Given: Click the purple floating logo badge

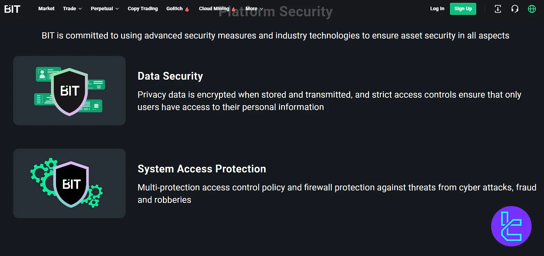Looking at the screenshot, I should point(511,226).
